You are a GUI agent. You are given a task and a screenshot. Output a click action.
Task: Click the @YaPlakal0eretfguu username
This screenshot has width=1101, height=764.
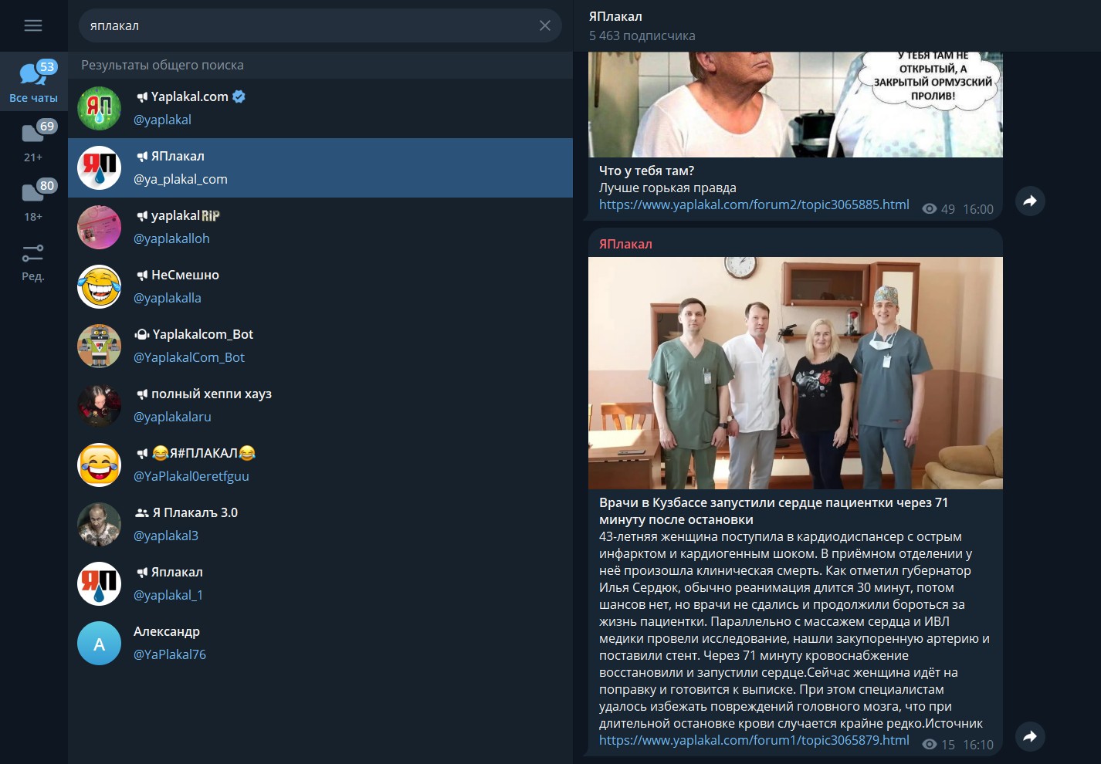(191, 476)
